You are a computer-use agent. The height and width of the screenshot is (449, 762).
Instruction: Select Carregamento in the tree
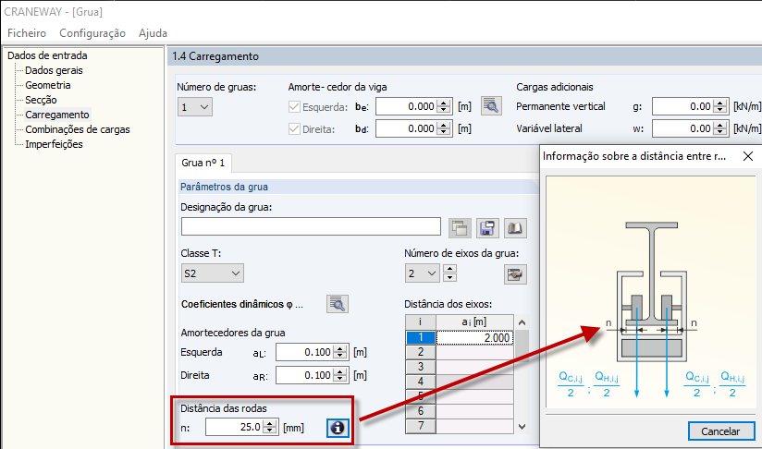[x=57, y=115]
